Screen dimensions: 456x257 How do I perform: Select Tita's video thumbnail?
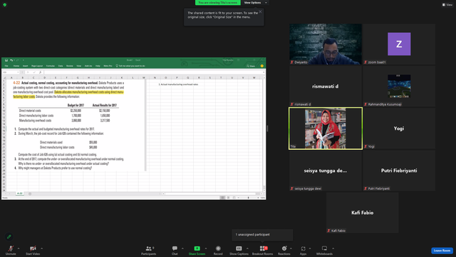326,128
